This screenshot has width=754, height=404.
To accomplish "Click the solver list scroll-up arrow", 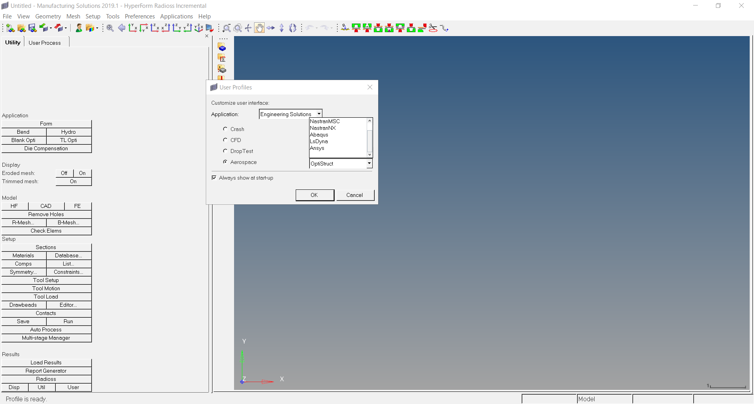I will [x=370, y=121].
